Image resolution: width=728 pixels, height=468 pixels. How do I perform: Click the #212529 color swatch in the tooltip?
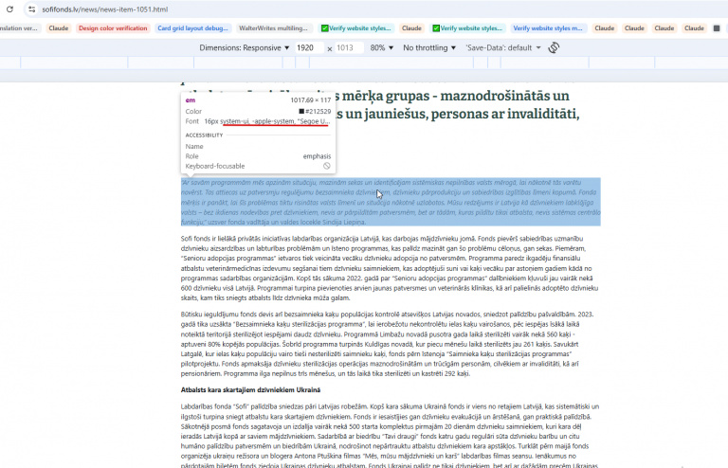[x=301, y=112]
